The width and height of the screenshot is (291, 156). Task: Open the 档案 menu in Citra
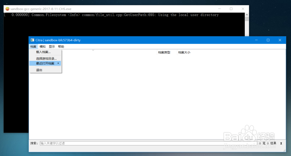click(x=33, y=47)
